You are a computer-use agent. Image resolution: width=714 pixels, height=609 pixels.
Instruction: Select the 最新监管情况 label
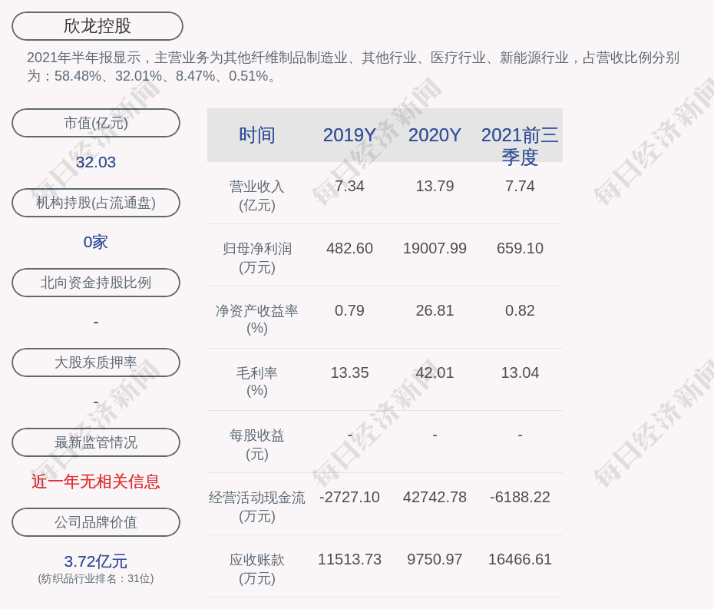(96, 442)
